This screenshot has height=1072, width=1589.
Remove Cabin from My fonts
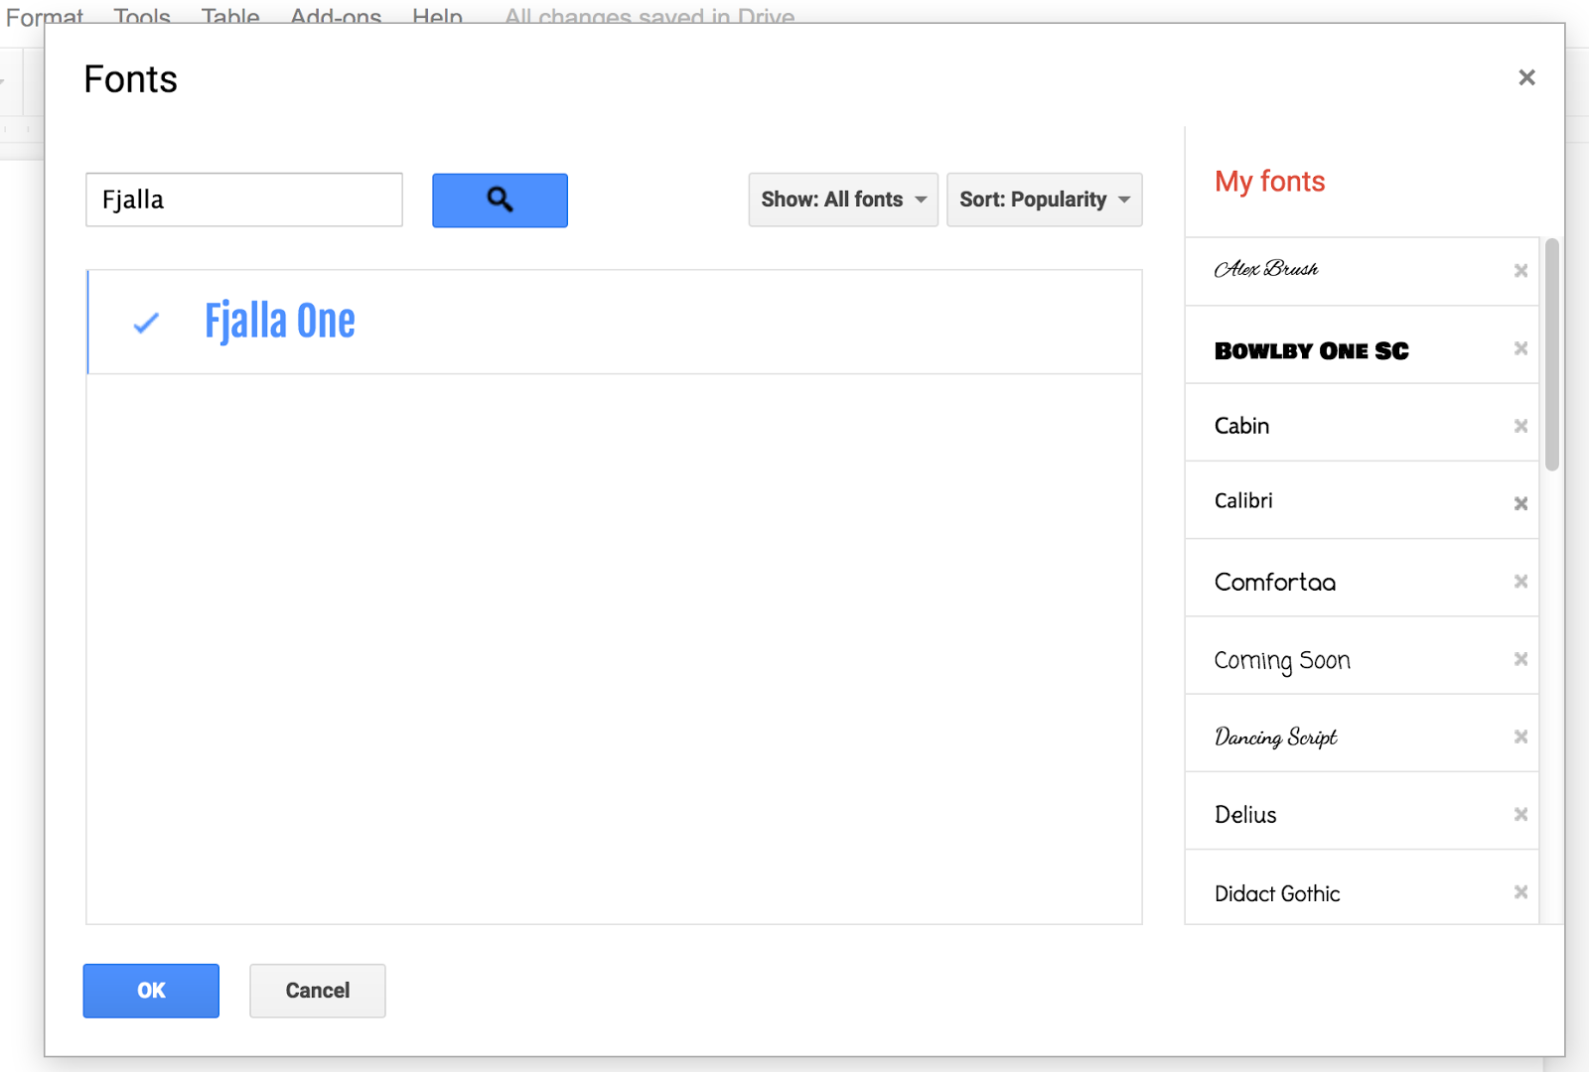click(1520, 426)
